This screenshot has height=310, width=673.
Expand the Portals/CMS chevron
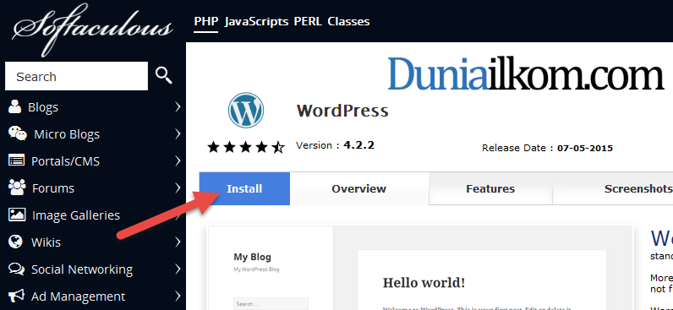click(178, 160)
